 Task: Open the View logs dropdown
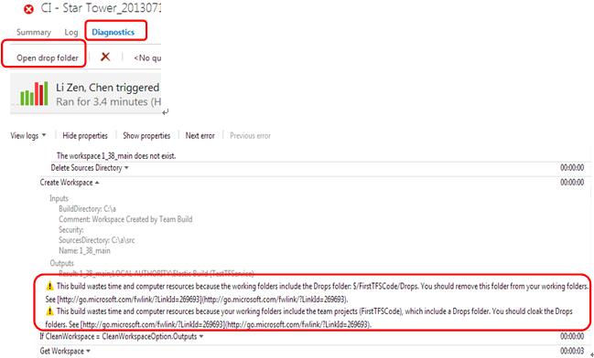[28, 135]
